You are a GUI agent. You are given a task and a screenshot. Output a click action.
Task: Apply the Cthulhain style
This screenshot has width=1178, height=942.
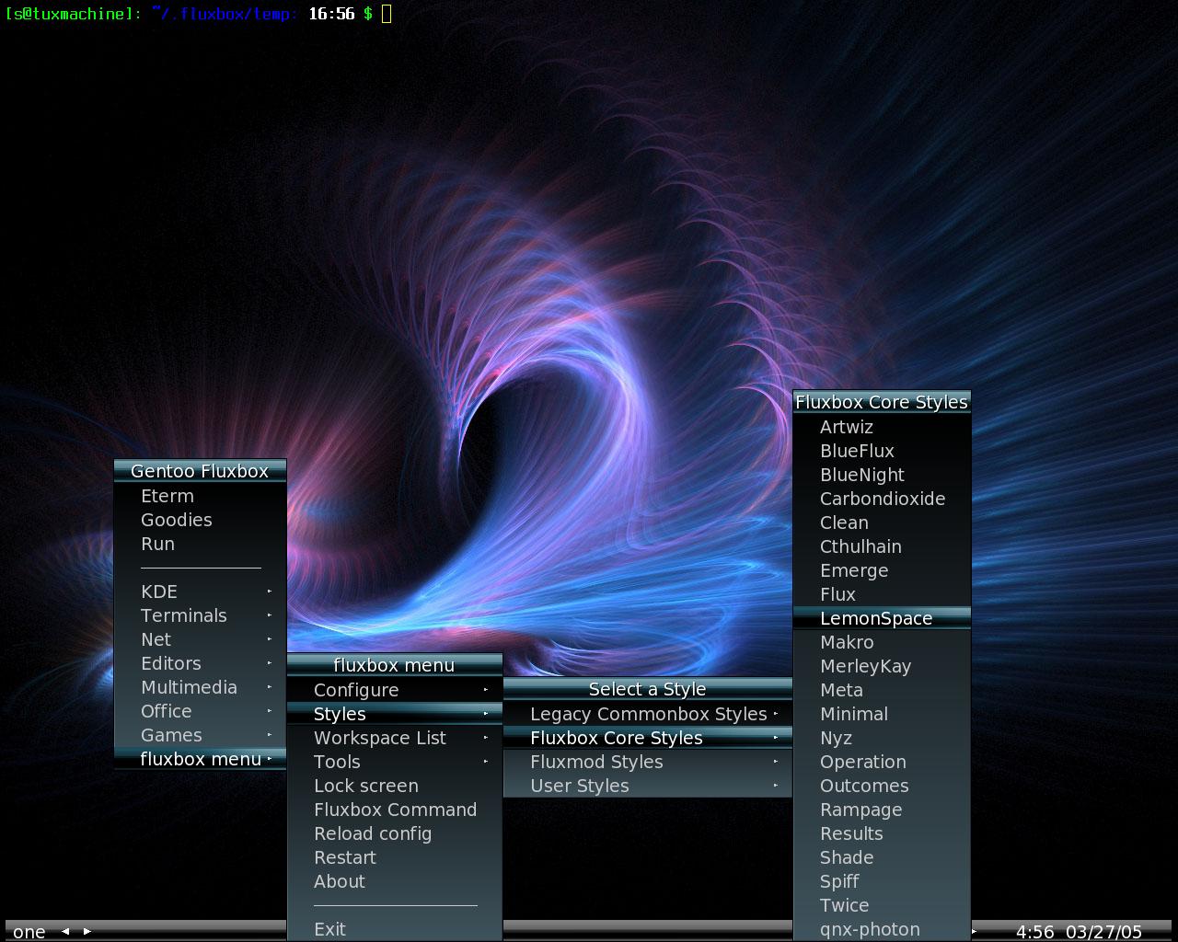click(882, 546)
